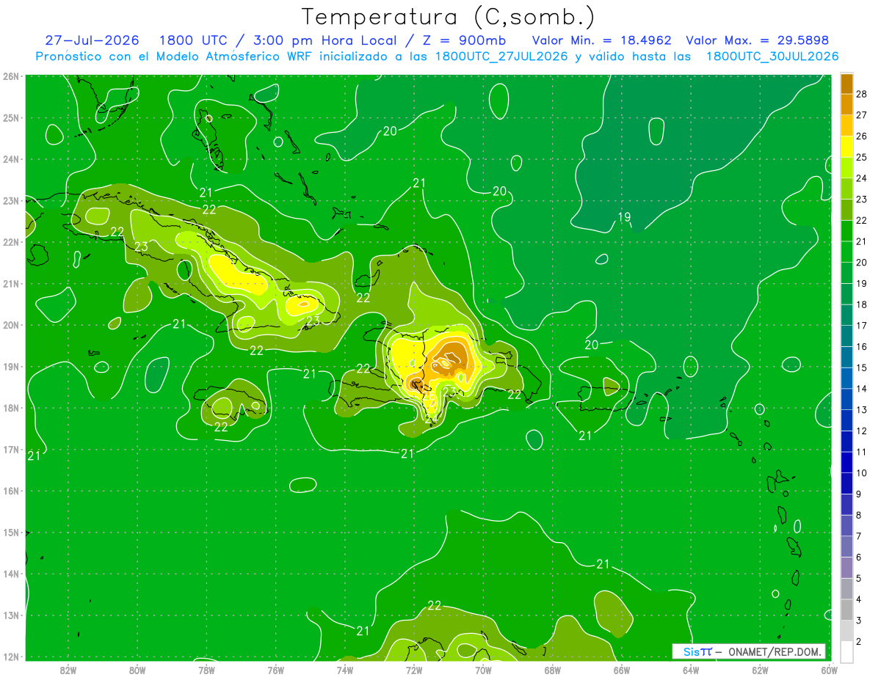Click the '24N' latitude axis label

[x=11, y=159]
